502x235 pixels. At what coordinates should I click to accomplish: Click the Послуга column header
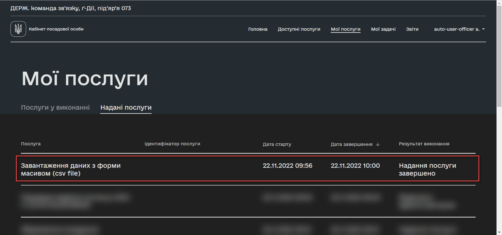[x=31, y=144]
